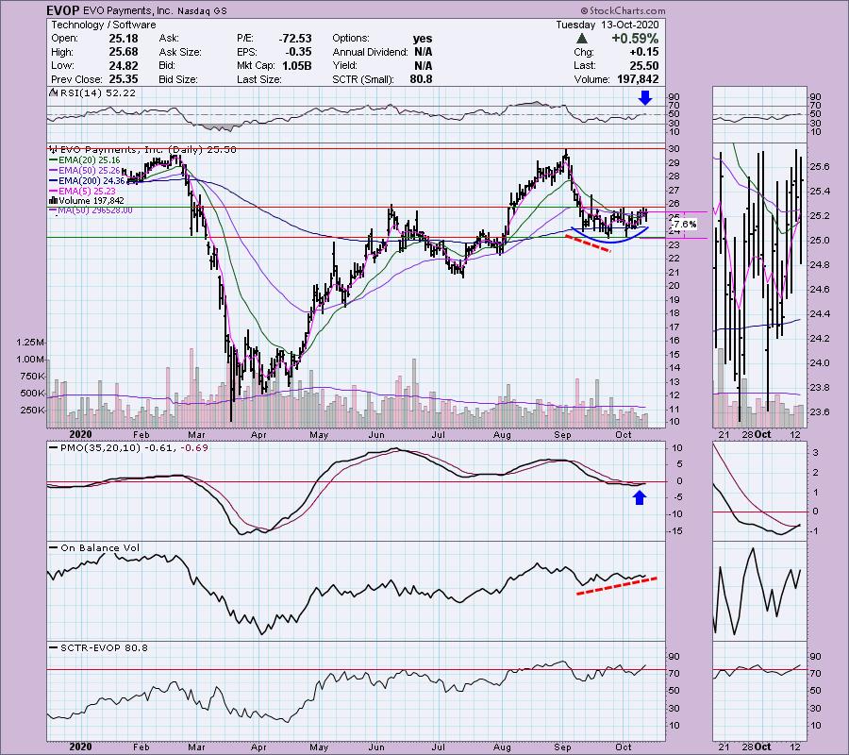Viewport: 849px width, 755px height.
Task: Click the Oct label in the bottom-right zoom panel
Action: (x=763, y=747)
